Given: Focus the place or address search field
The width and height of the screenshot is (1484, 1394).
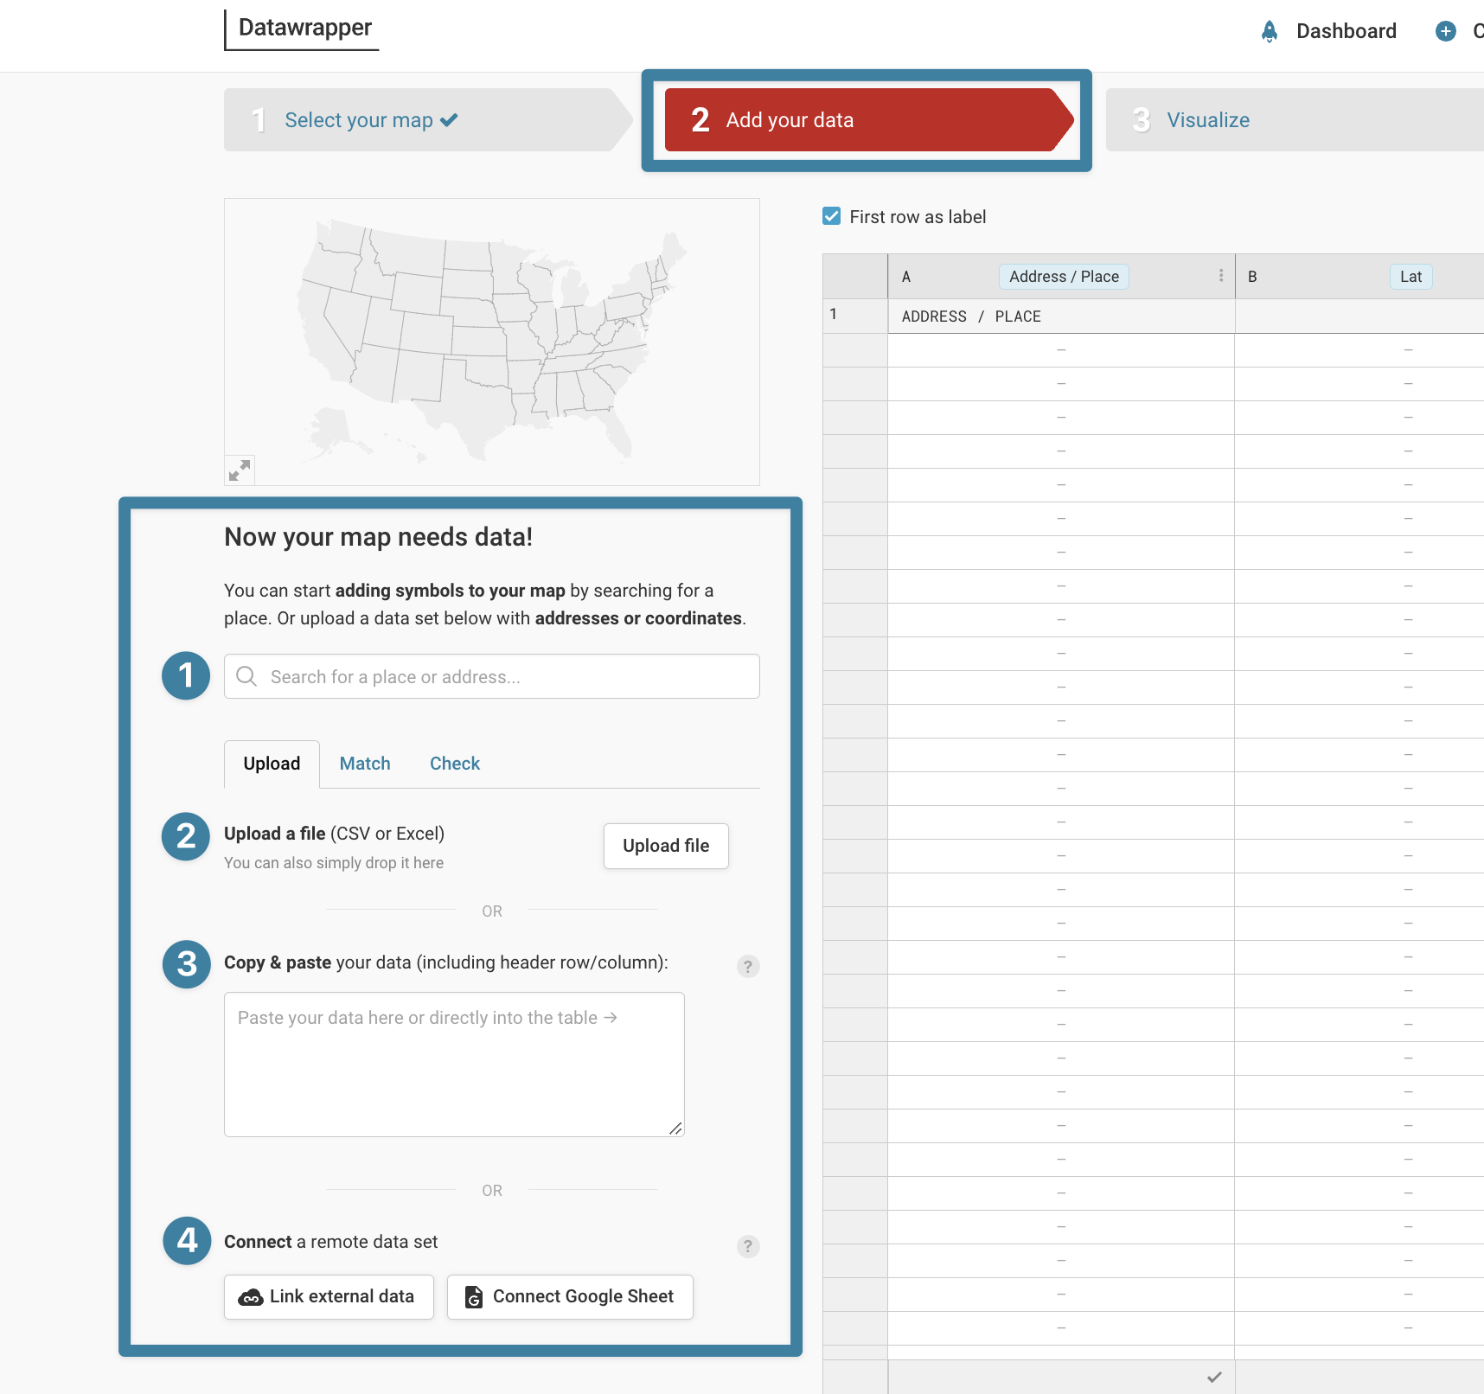Looking at the screenshot, I should click(x=491, y=676).
